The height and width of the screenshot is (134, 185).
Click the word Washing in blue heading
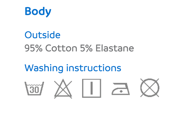[x=44, y=68]
